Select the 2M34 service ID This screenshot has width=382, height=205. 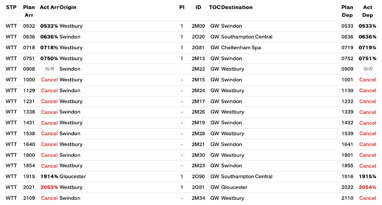[198, 198]
